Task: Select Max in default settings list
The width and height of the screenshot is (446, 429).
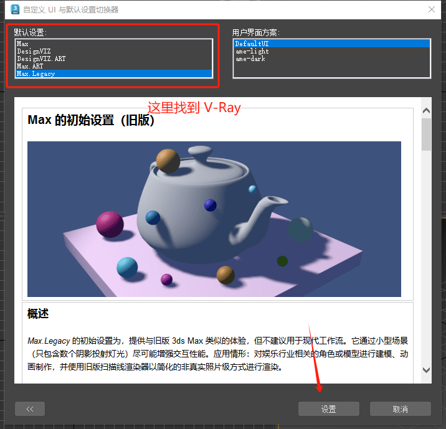Action: 114,44
